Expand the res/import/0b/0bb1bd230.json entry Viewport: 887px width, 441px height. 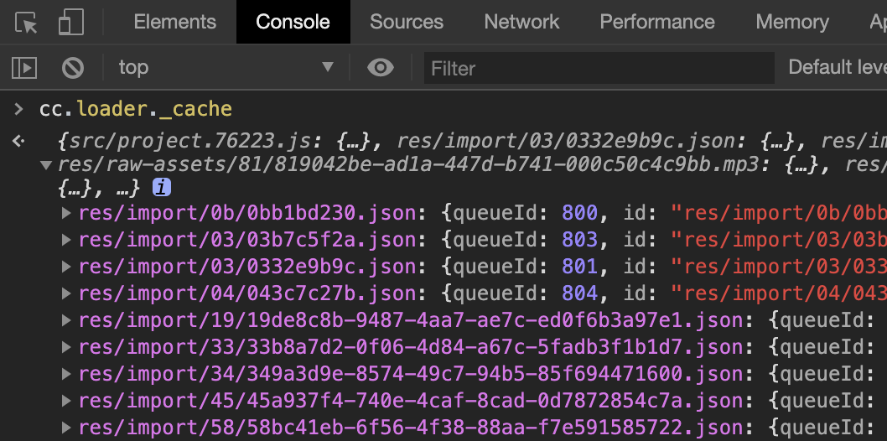67,214
